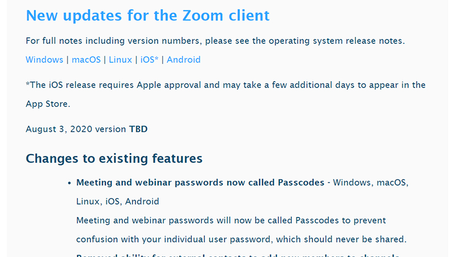Click "Linux, iOS, Android" in the bullet's platform list
This screenshot has width=457, height=257.
click(x=118, y=201)
